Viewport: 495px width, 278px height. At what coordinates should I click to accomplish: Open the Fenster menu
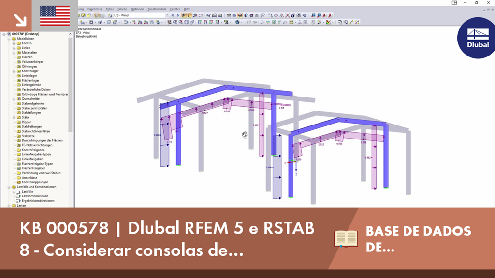[x=175, y=9]
